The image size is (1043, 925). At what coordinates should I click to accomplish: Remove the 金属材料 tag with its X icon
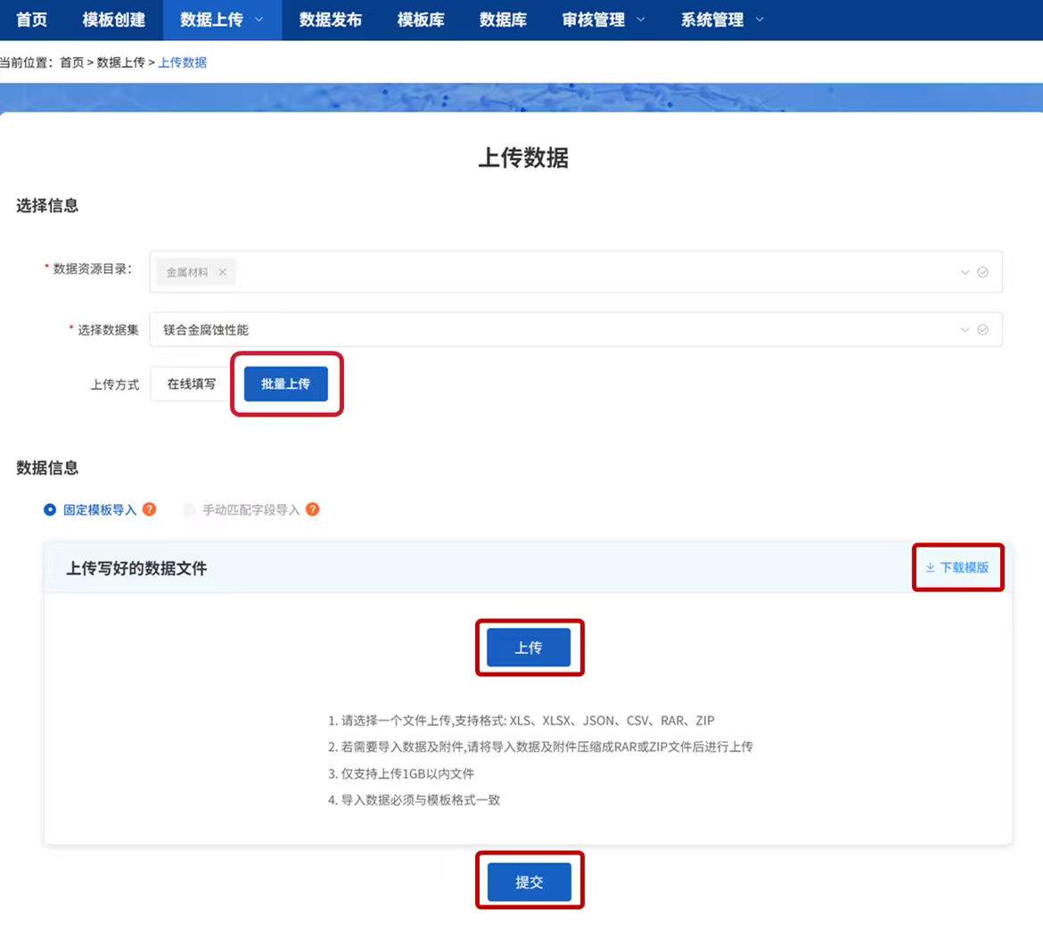[x=222, y=272]
